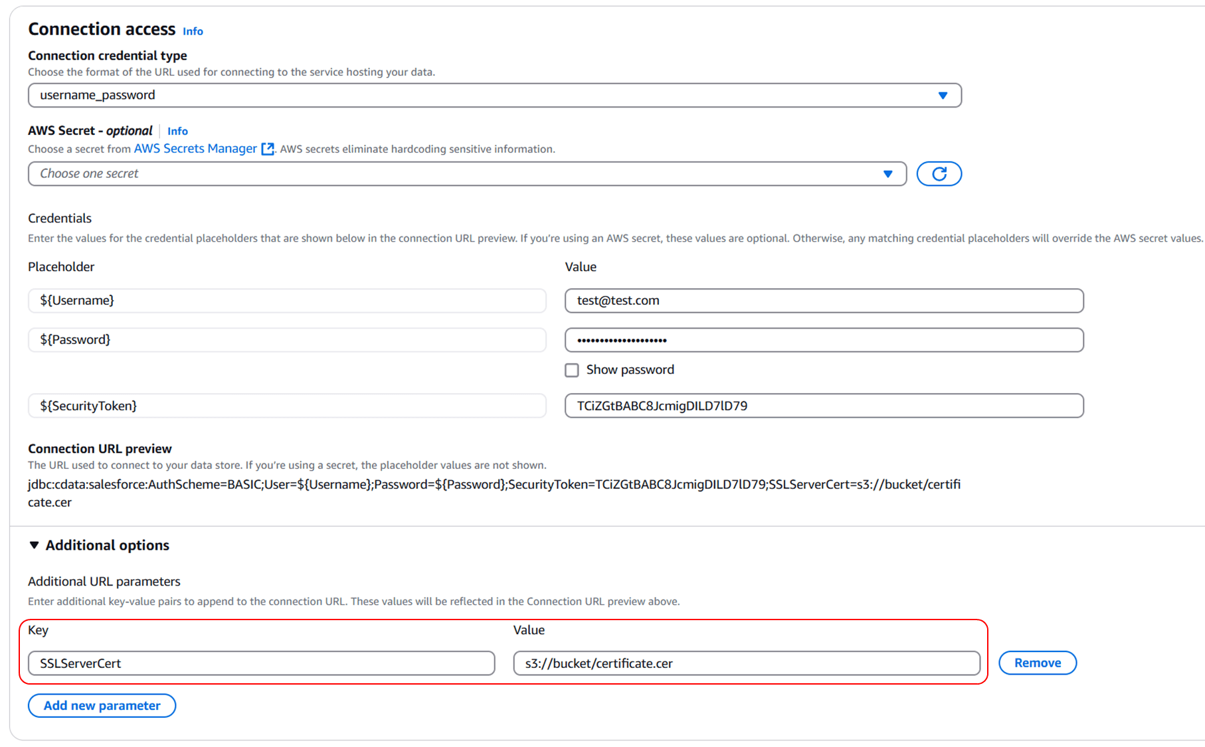The height and width of the screenshot is (747, 1205).
Task: Click the dropdown arrow on credential type selector
Action: pos(943,95)
